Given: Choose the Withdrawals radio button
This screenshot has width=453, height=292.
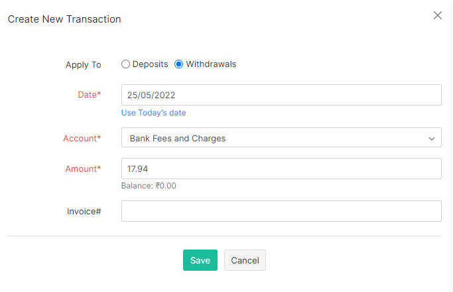Looking at the screenshot, I should pos(179,64).
